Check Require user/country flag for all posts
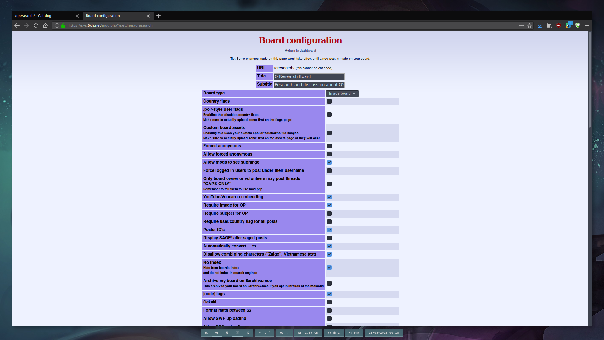This screenshot has height=340, width=604. 329,222
